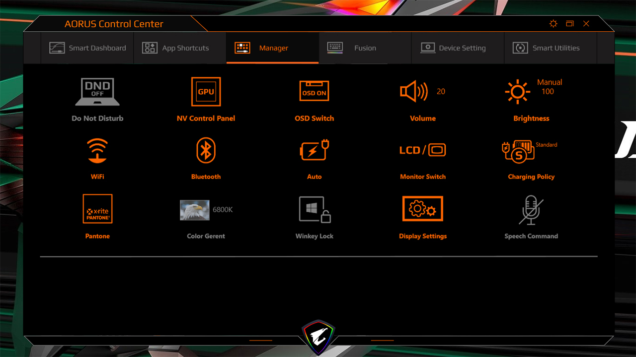Click the Monitor Switch label
The height and width of the screenshot is (357, 636).
(x=423, y=177)
